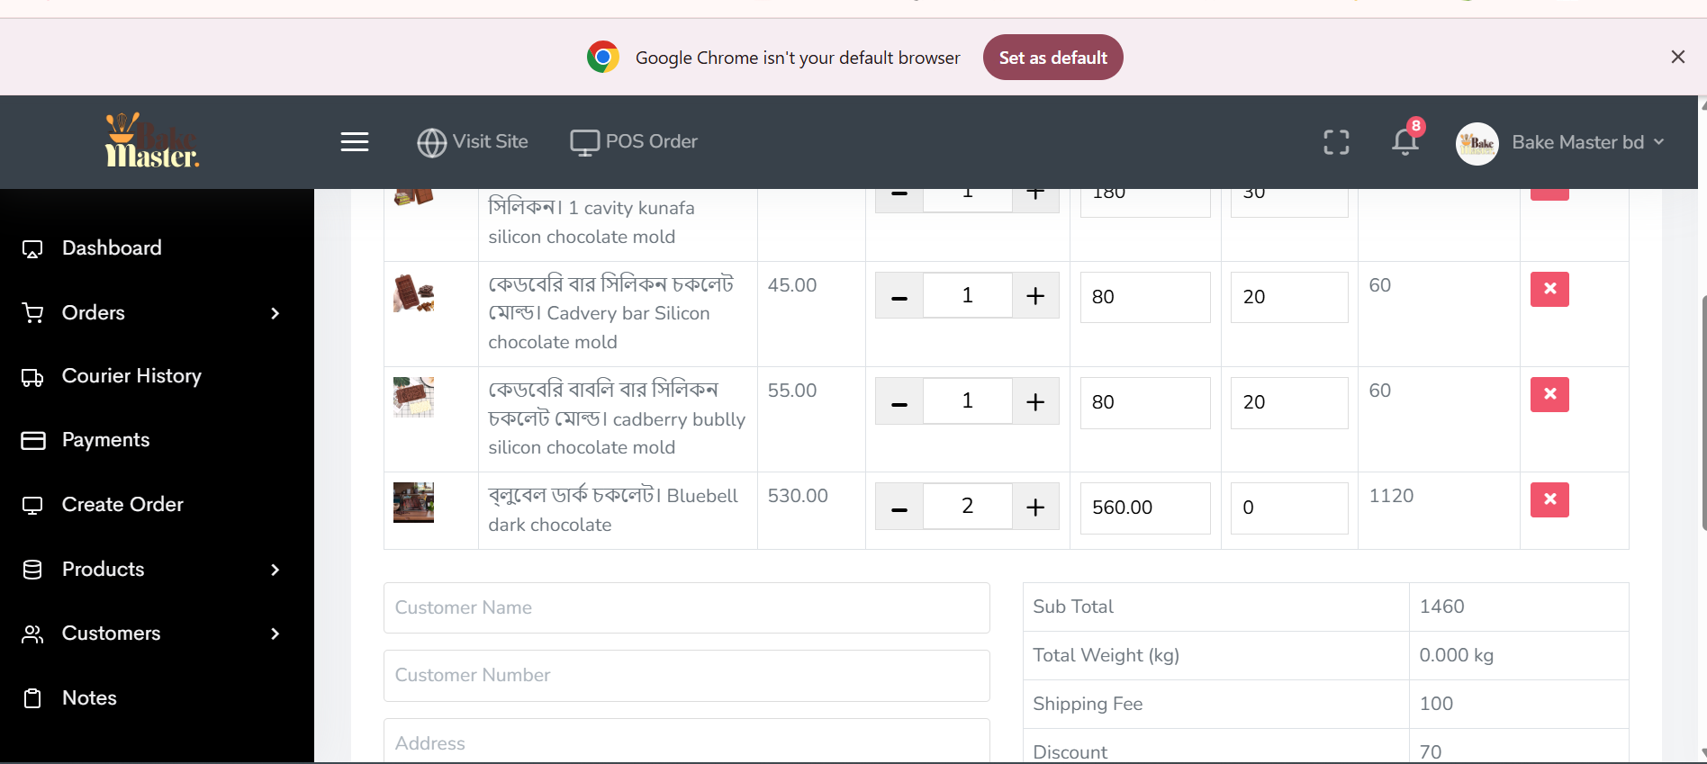Increase Bluebell dark chocolate quantity
Image resolution: width=1707 pixels, height=764 pixels.
click(x=1035, y=507)
